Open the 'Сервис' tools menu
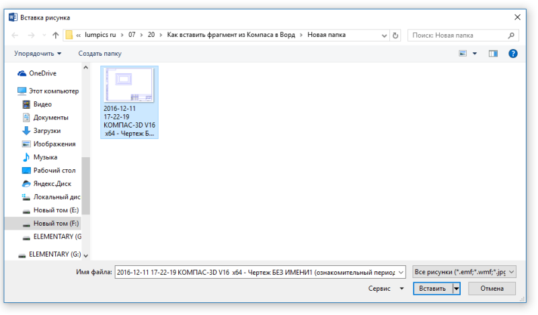538x315 pixels. tap(386, 289)
